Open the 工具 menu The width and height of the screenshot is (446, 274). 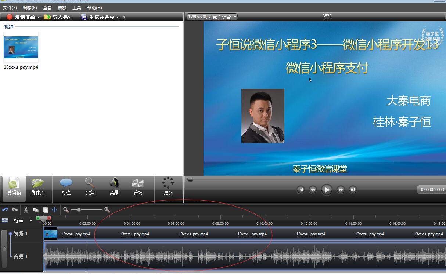77,7
